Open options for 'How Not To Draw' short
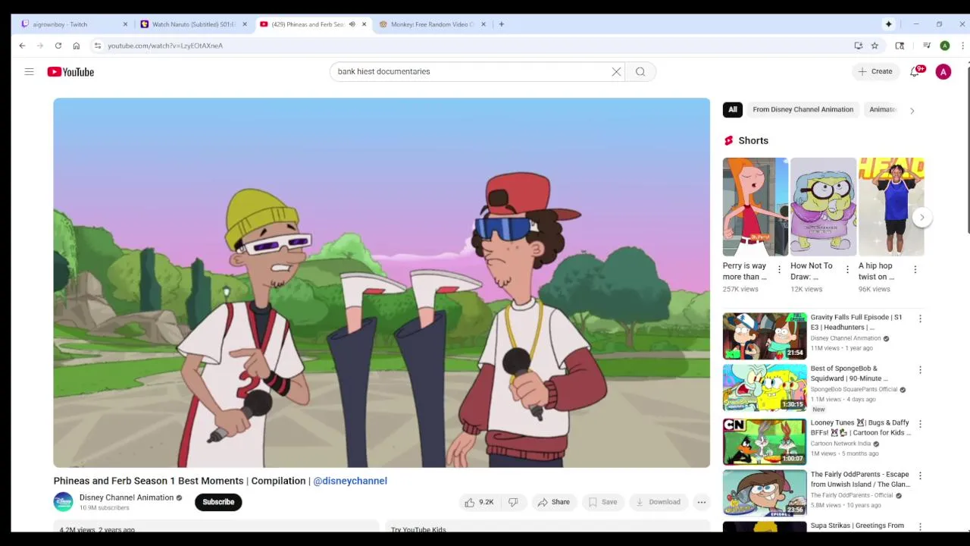 (x=847, y=269)
